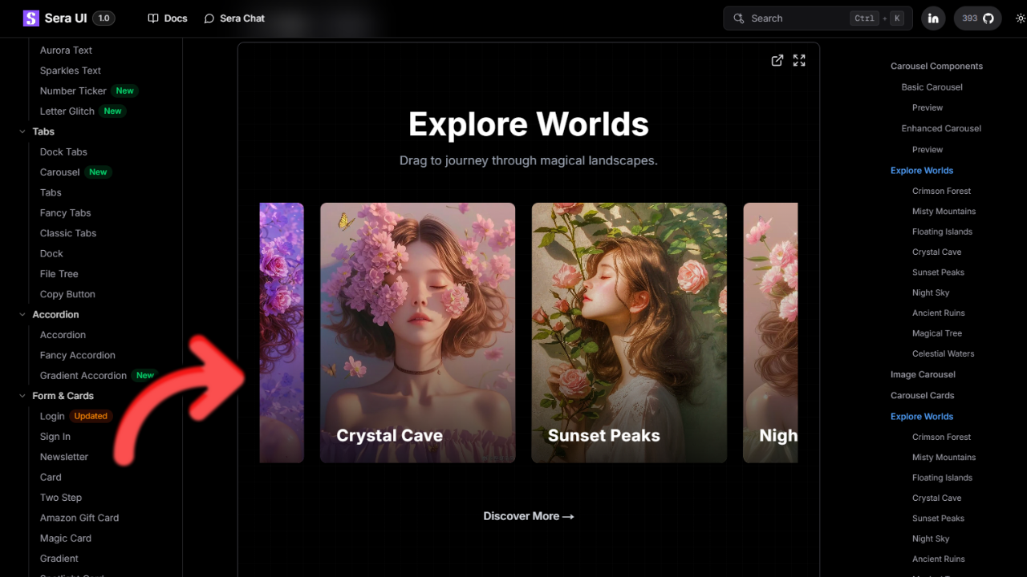Open Aurora Text in the sidebar
Viewport: 1027px width, 577px height.
tap(66, 50)
